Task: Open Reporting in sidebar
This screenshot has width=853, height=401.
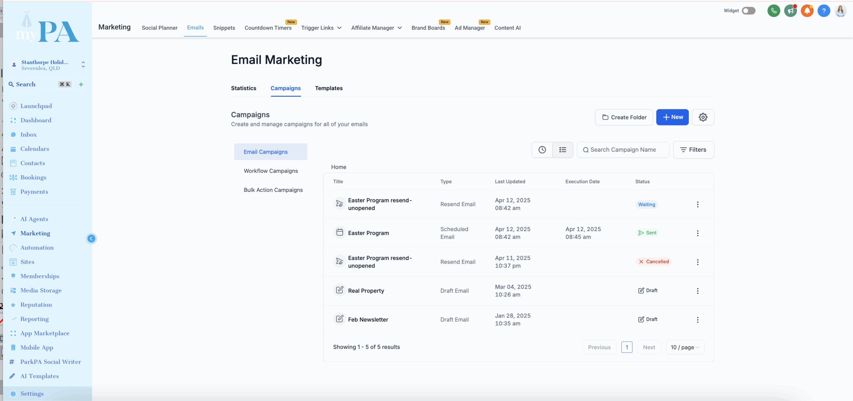Action: pyautogui.click(x=34, y=319)
